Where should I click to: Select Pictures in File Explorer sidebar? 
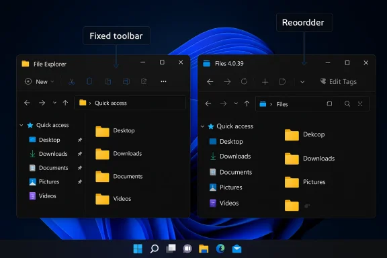click(49, 181)
